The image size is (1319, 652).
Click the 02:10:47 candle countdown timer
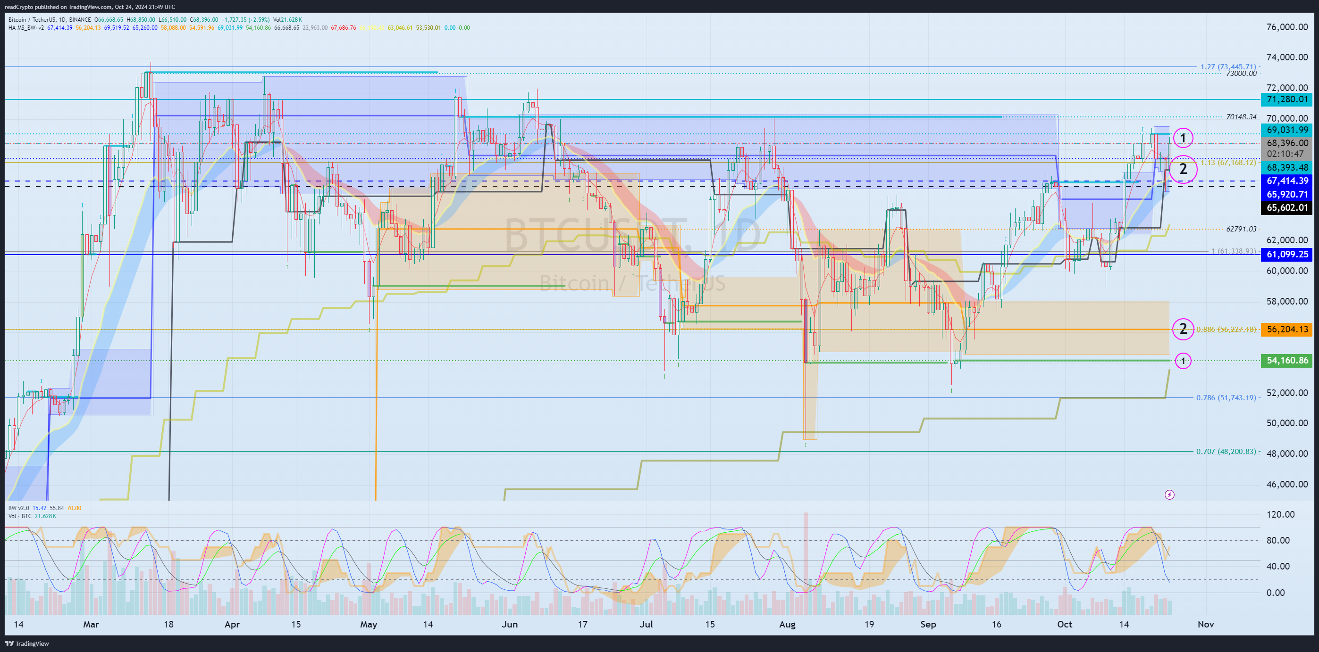(x=1285, y=154)
